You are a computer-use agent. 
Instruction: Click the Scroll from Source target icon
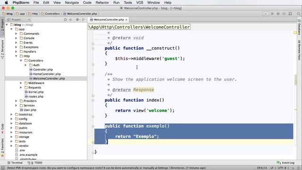coord(65,20)
